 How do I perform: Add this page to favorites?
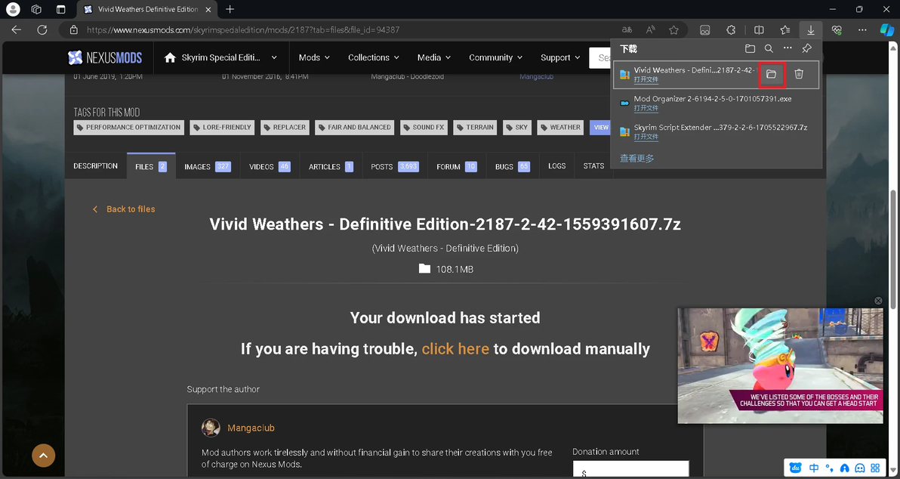coord(673,30)
